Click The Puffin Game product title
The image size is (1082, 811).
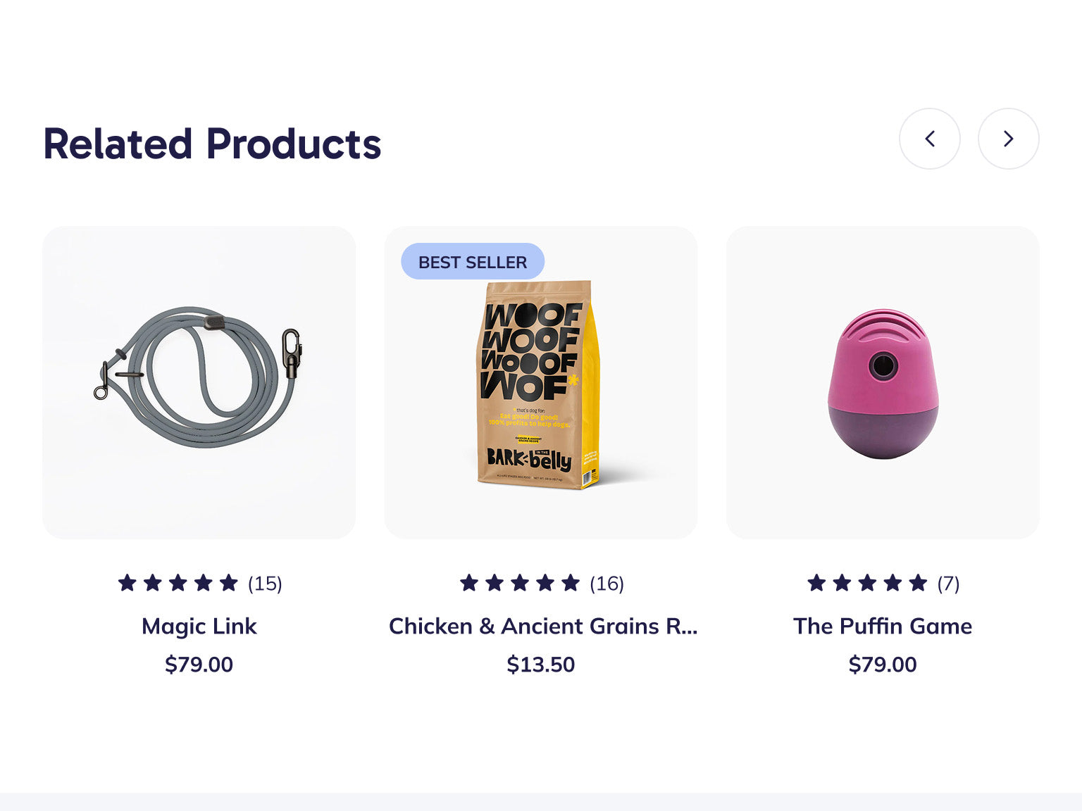tap(882, 626)
